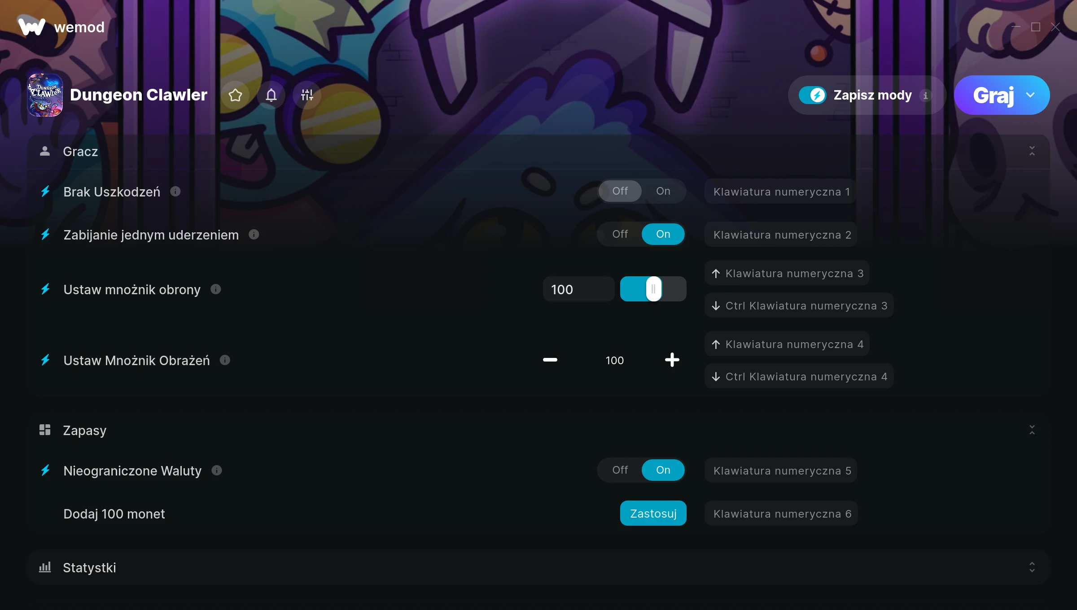Open Dungeon Clawler game thumbnail
1077x610 pixels.
pyautogui.click(x=45, y=95)
